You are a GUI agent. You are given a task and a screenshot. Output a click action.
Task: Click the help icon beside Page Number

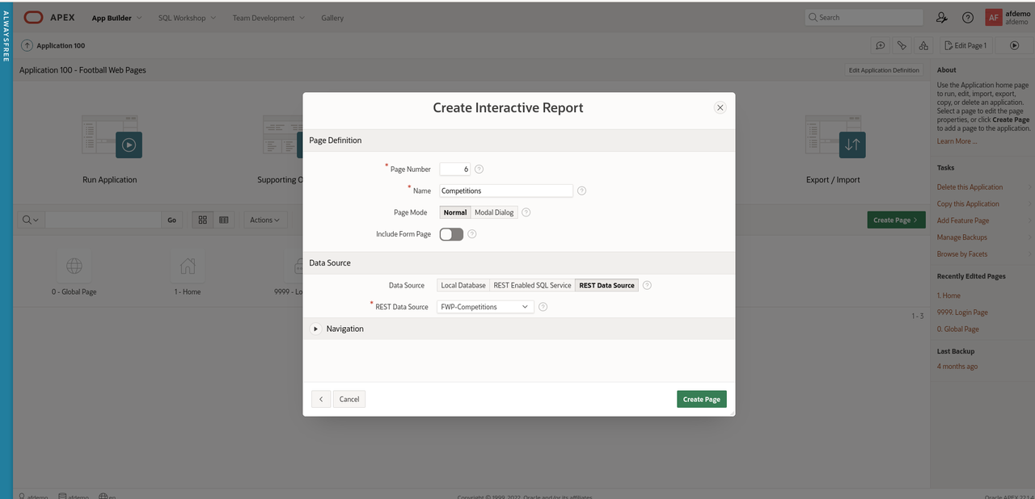[479, 170]
